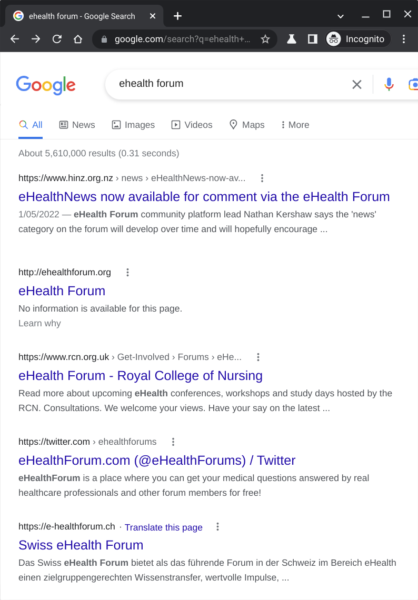Click into the Google search field
This screenshot has height=600, width=418.
click(x=226, y=84)
